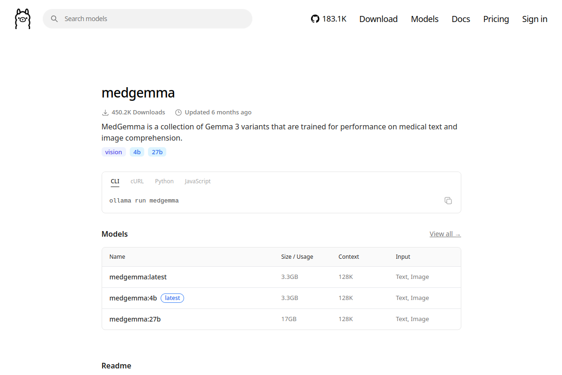Click the Input column header
562x375 pixels.
[x=403, y=257]
